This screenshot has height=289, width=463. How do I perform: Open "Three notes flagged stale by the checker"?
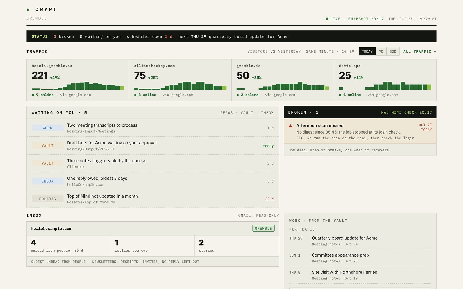pos(107,161)
